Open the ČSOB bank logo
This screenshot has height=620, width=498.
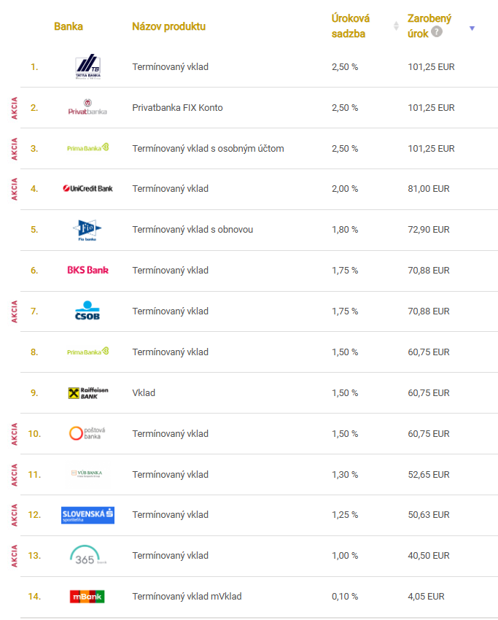point(87,311)
